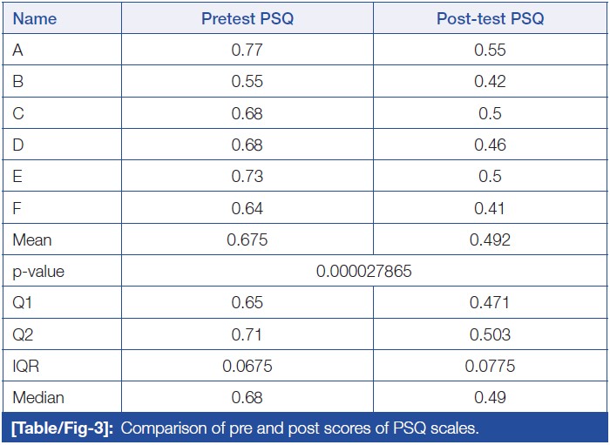Select IQR pretest value 0.0675
The width and height of the screenshot is (610, 445).
tap(247, 367)
